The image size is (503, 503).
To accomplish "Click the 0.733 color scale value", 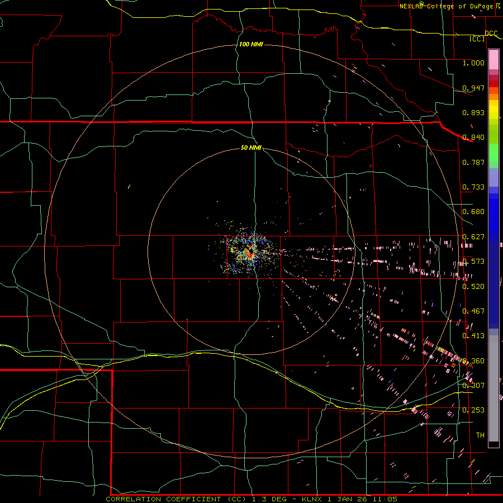I will coord(473,187).
